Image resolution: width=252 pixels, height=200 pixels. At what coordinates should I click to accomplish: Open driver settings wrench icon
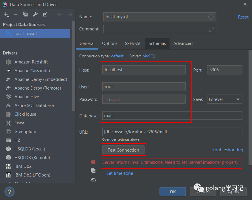[35, 14]
